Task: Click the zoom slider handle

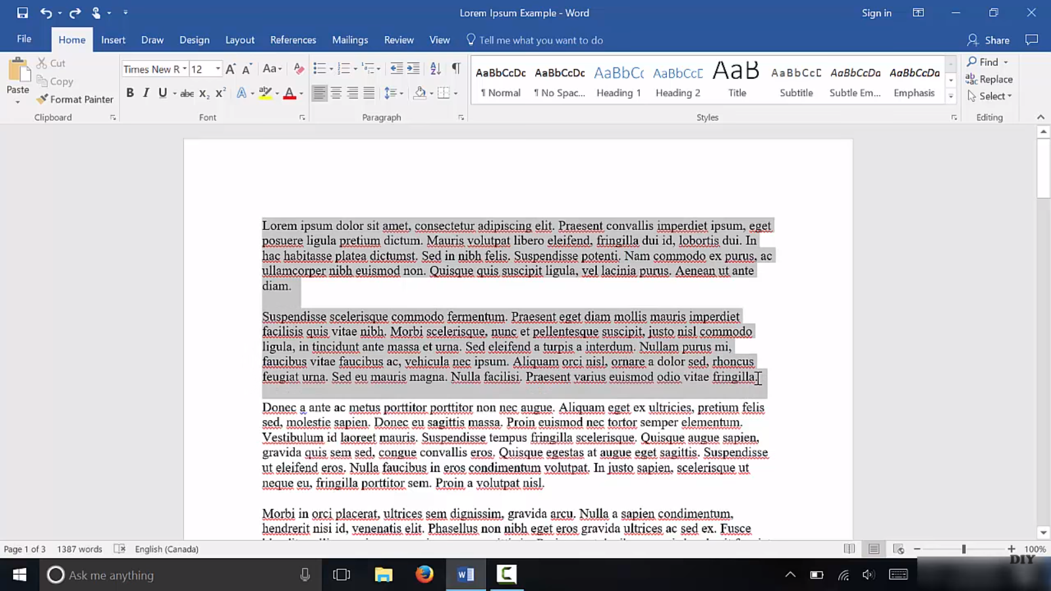Action: pyautogui.click(x=964, y=549)
